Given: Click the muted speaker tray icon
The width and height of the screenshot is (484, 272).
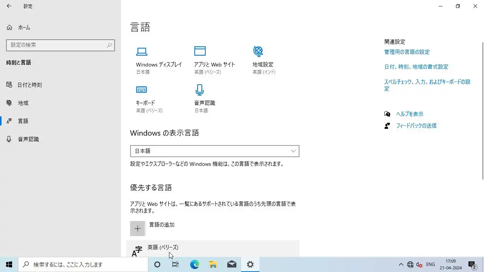Looking at the screenshot, I should (x=419, y=264).
